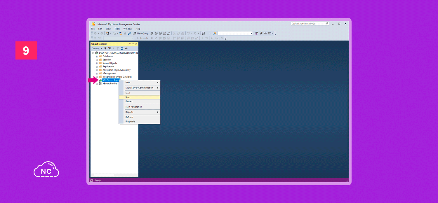The image size is (438, 203).
Task: Select the DESKTOP-7E8U9SL server item
Action: pyautogui.click(x=118, y=53)
